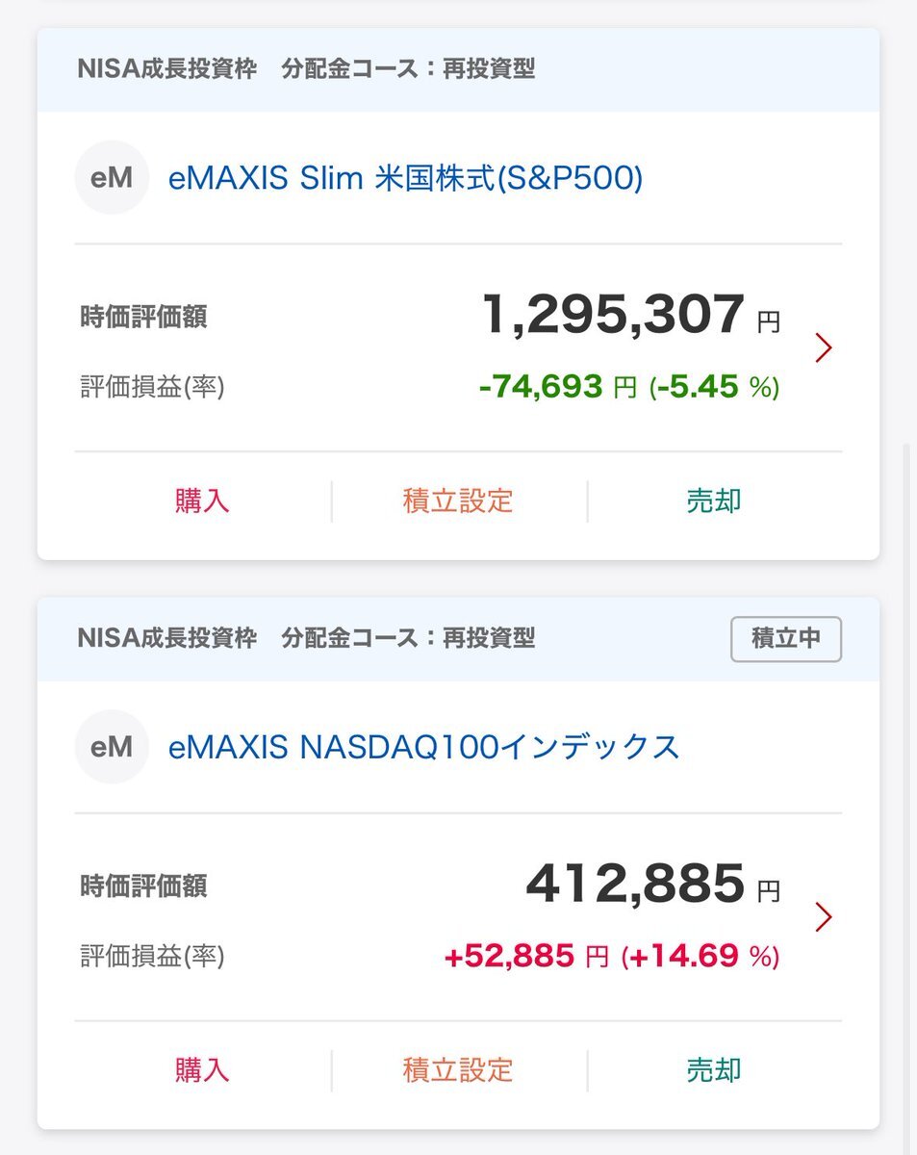
Task: Tap 売却 for the NASDAQ100 fund
Action: (714, 1069)
